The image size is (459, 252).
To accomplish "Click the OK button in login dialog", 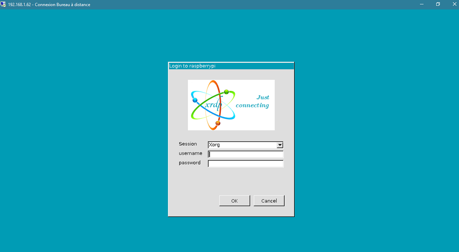I will (235, 201).
